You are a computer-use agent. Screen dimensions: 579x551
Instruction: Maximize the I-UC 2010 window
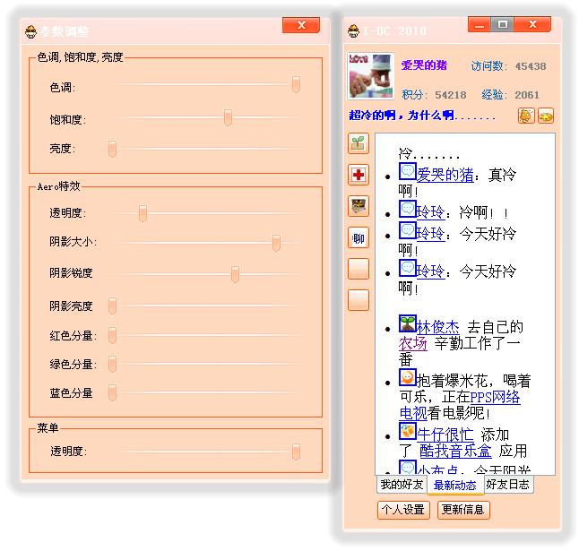pyautogui.click(x=502, y=25)
